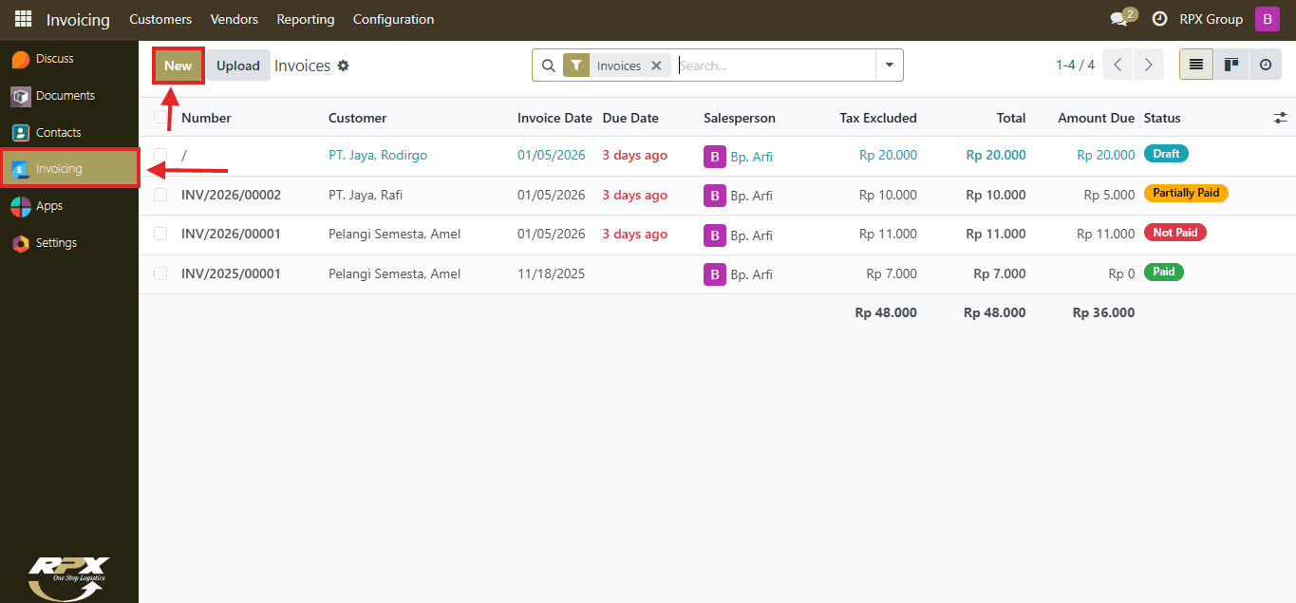The height and width of the screenshot is (603, 1296).
Task: Sort by the Due Date column header
Action: tap(630, 118)
